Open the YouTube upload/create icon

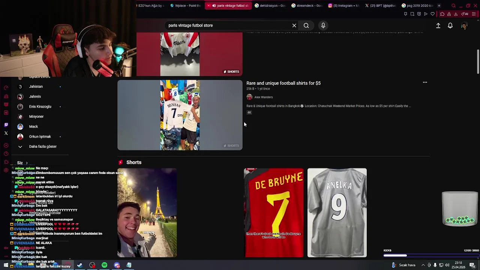438,25
